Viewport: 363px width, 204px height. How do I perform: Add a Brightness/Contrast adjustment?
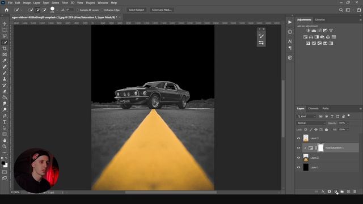pos(308,31)
